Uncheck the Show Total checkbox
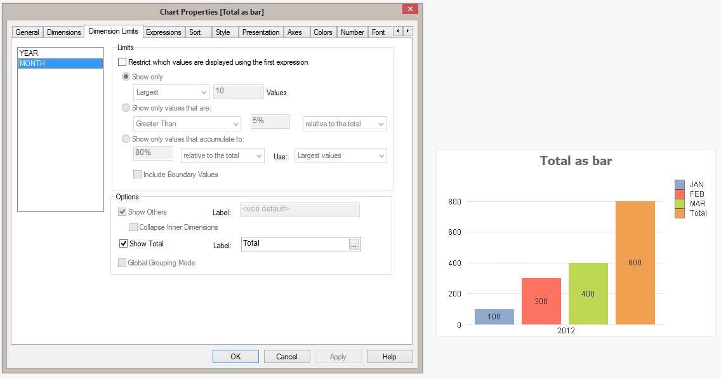721x379 pixels. (124, 244)
